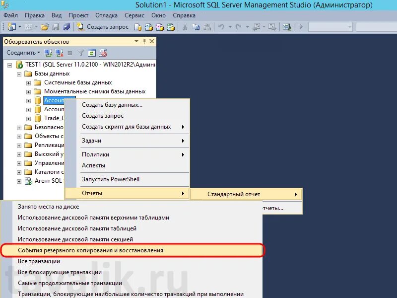The width and height of the screenshot is (397, 298).
Task: Select the Отчеты context menu item
Action: coord(127,193)
